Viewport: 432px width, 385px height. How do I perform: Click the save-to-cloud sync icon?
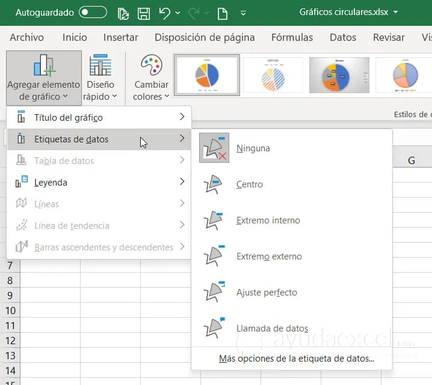(123, 13)
